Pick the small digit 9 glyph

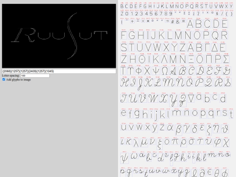tap(170, 14)
